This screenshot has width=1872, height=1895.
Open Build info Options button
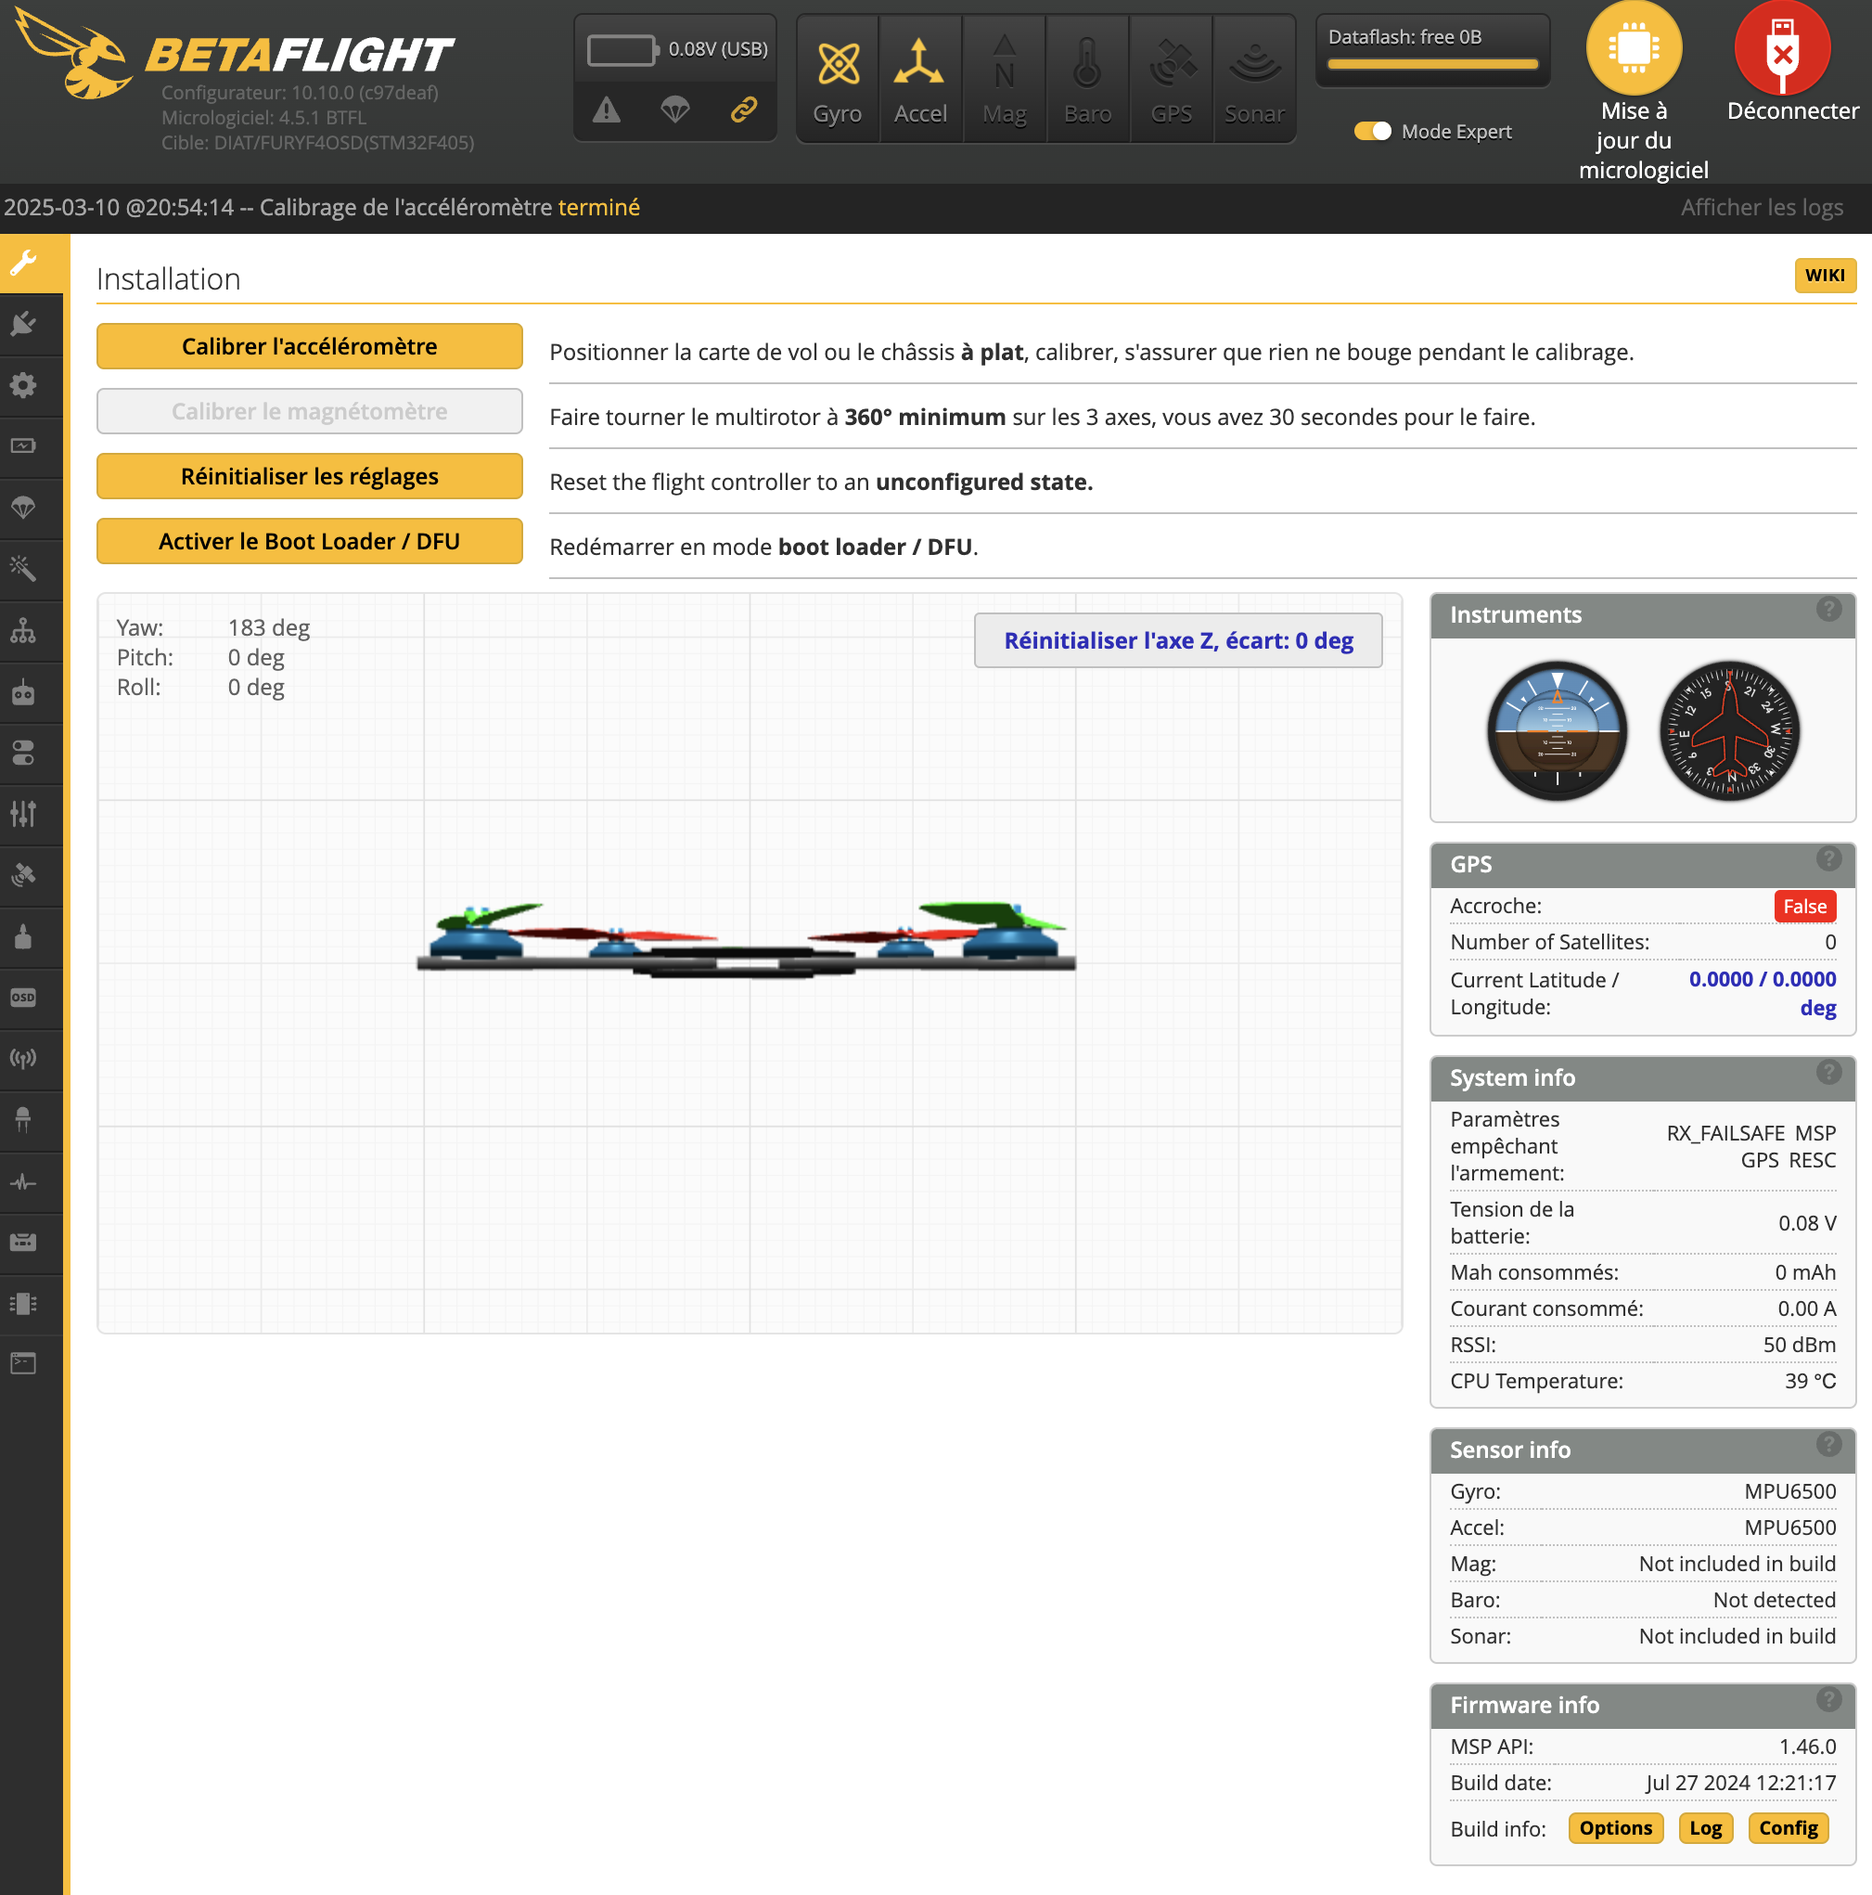[1614, 1828]
